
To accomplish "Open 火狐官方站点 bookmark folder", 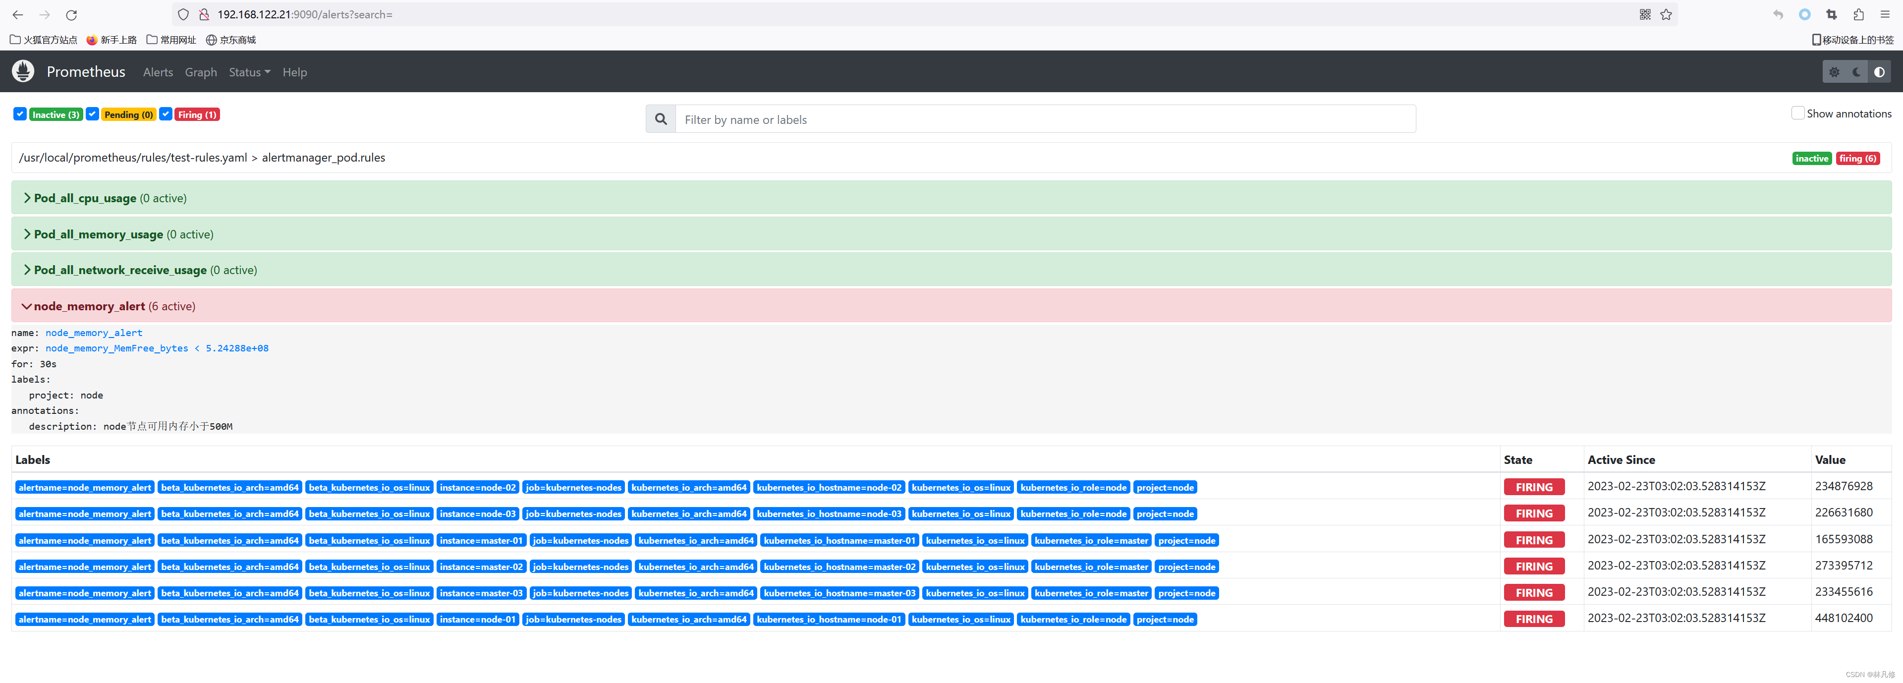I will 44,40.
